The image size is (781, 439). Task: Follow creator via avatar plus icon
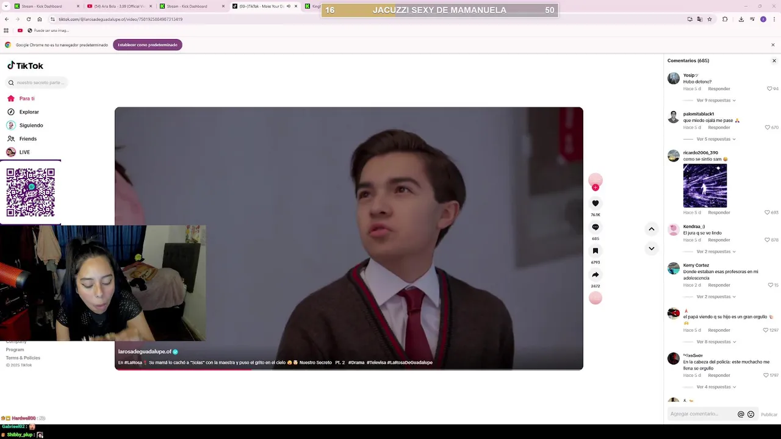(x=596, y=187)
